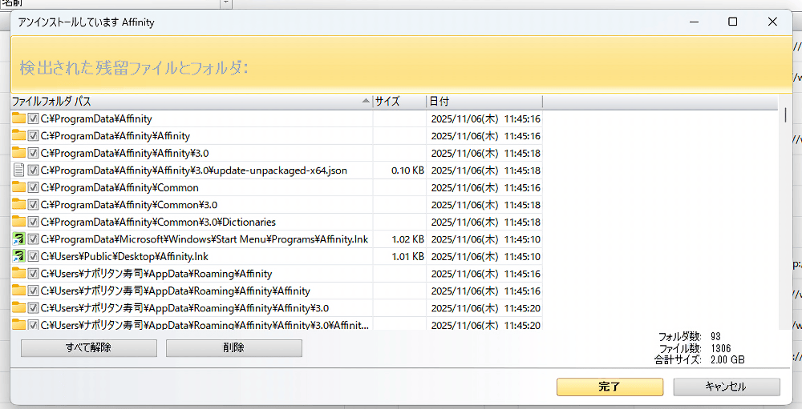Uncheck the C:¥ProgramData¥Affinity¥Affinity¥3.0 checkbox
The width and height of the screenshot is (802, 409).
[34, 153]
